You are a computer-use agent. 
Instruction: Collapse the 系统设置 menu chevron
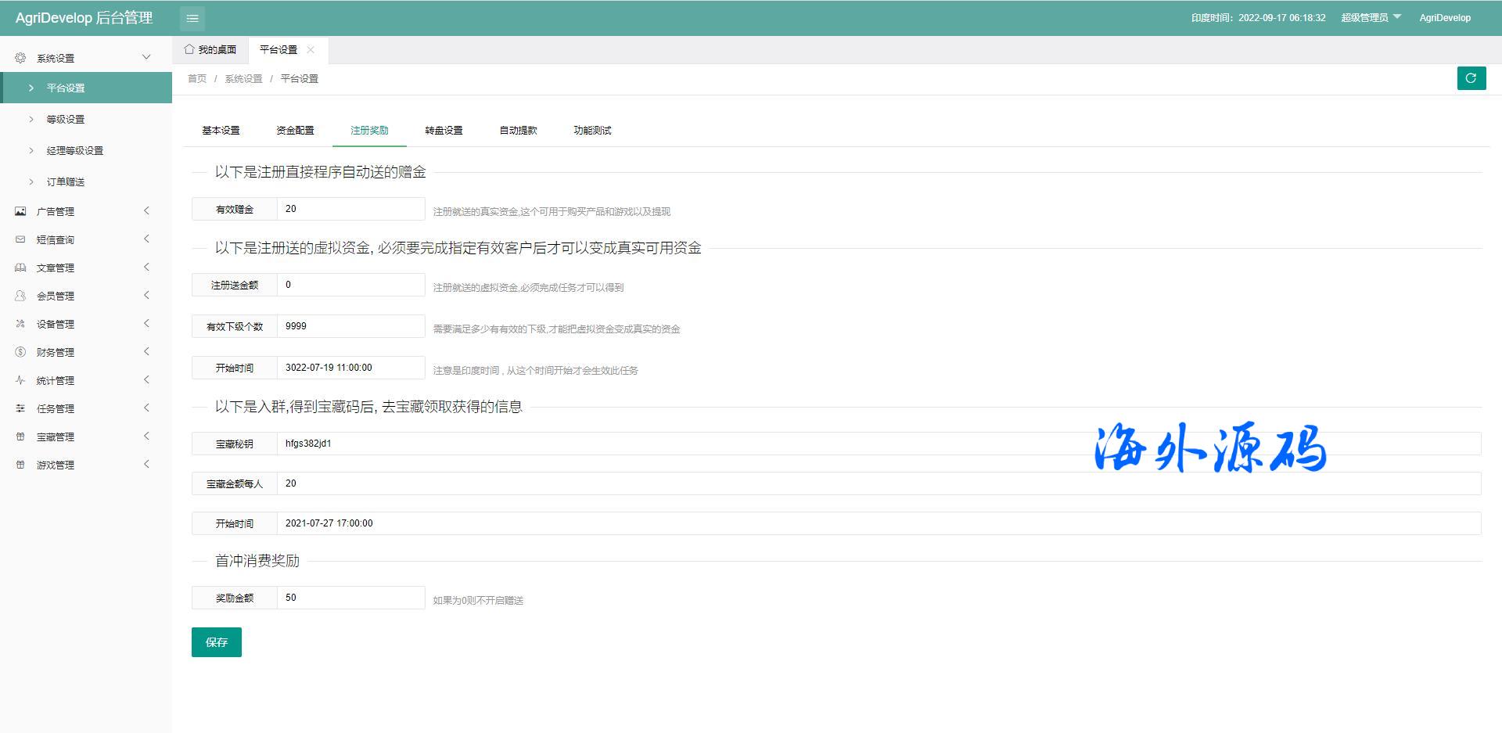[146, 57]
